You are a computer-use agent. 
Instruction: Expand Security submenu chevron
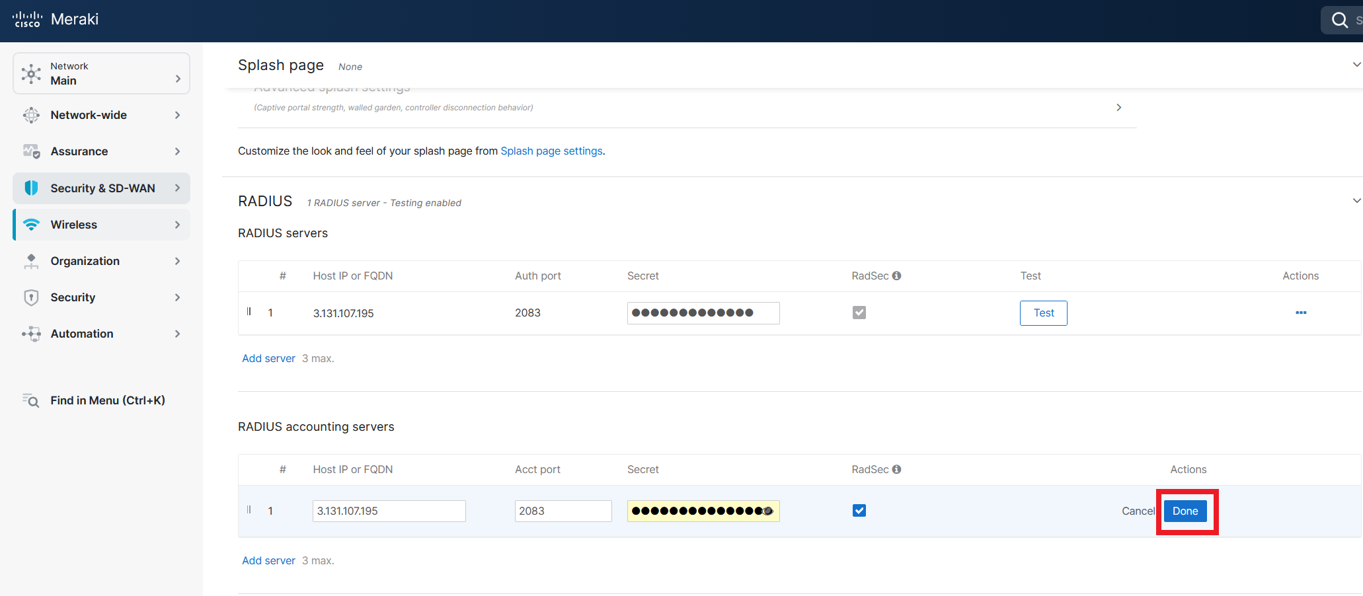[177, 297]
